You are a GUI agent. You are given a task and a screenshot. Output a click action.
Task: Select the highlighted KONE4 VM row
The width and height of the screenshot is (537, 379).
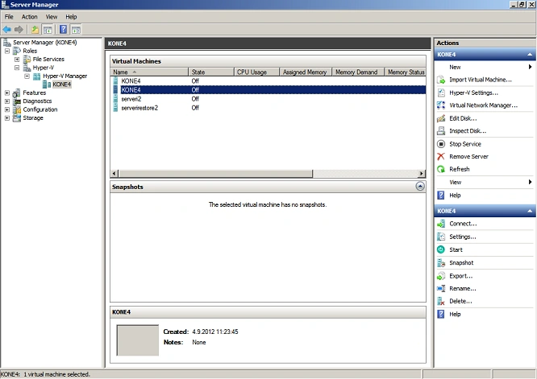coord(268,90)
